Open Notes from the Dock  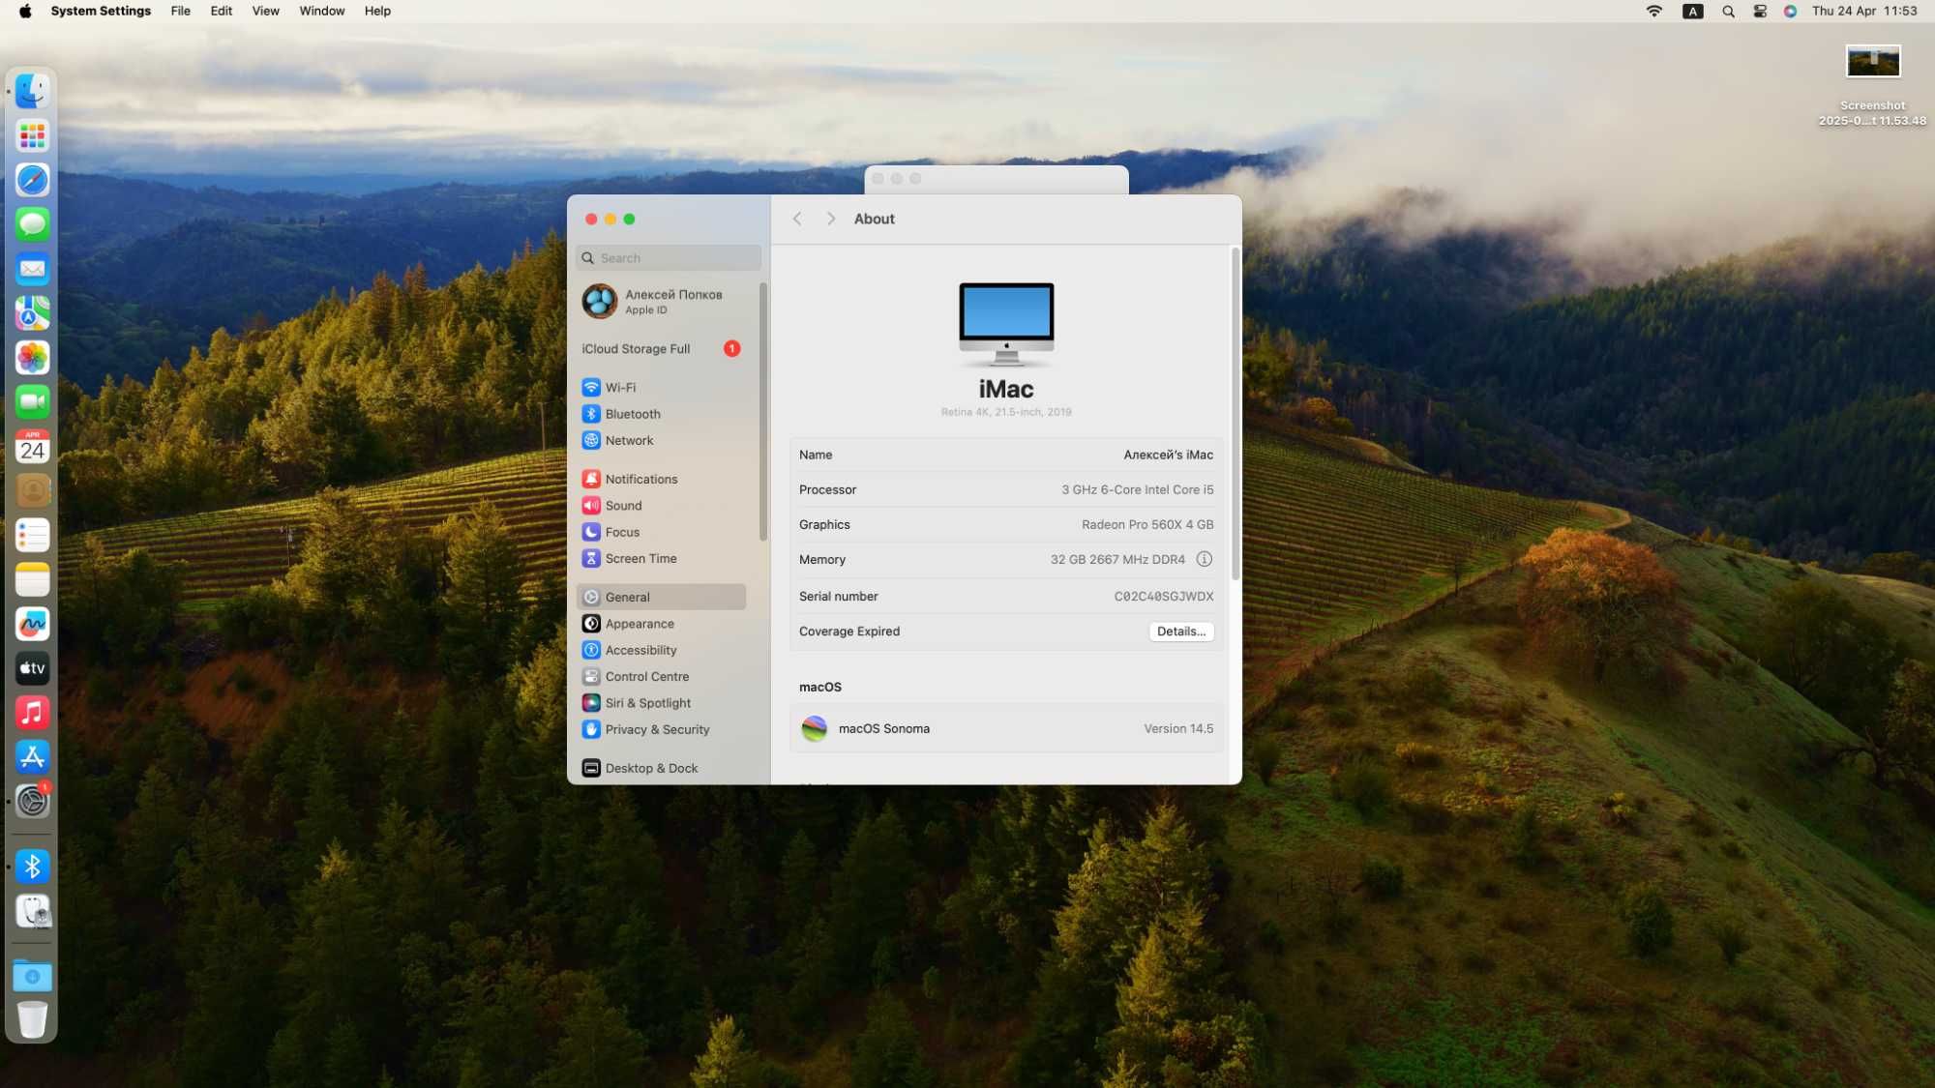point(32,580)
